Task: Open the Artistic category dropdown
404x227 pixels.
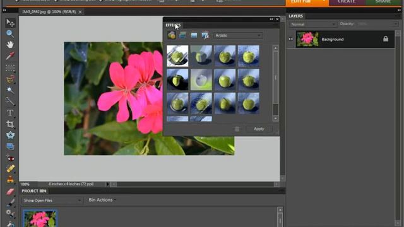Action: coord(238,35)
